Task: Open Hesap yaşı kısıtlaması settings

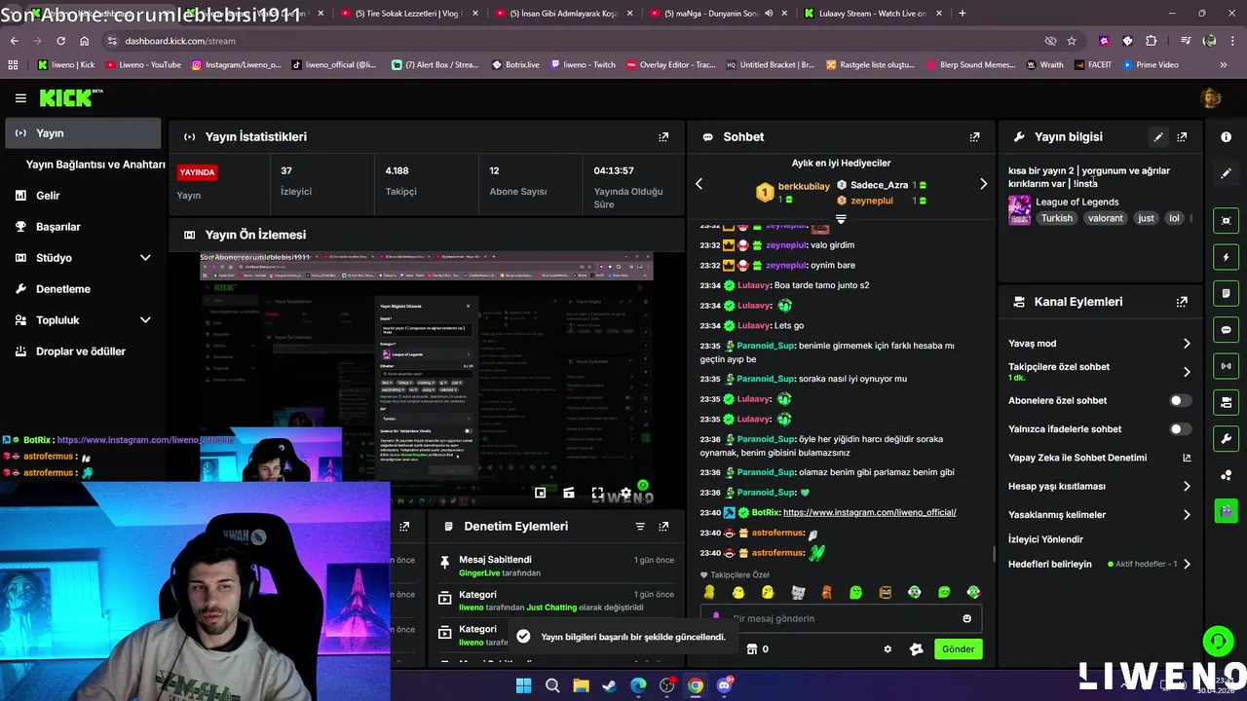Action: [1100, 486]
